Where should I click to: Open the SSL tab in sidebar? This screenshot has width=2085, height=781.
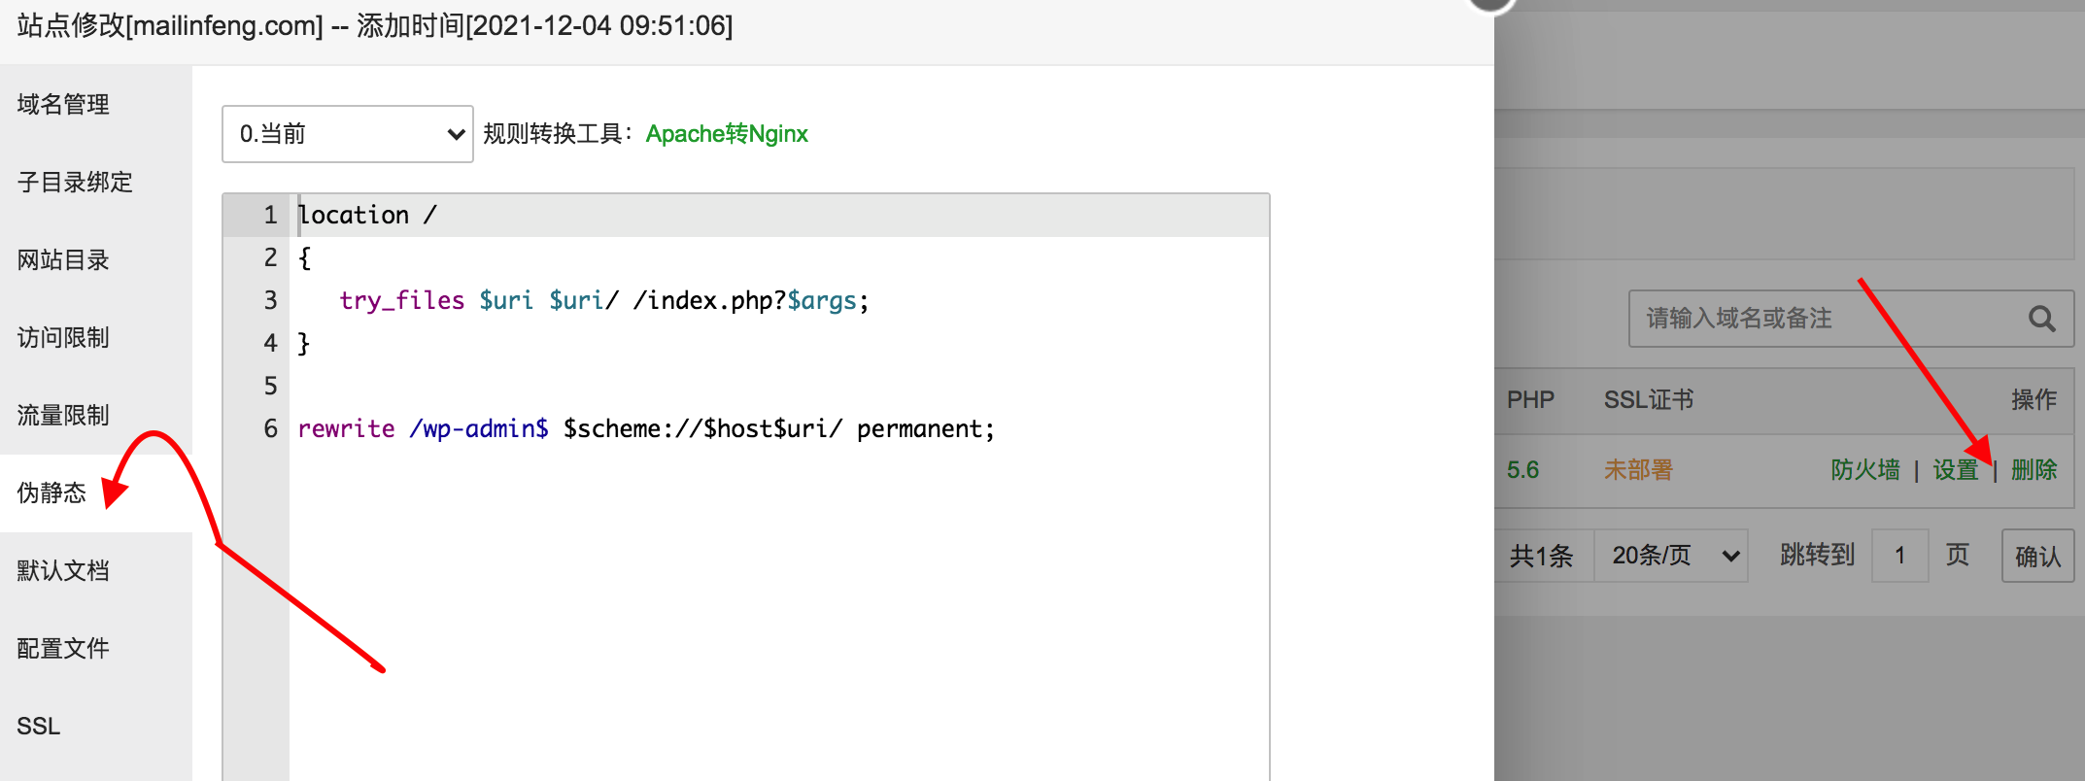point(39,726)
